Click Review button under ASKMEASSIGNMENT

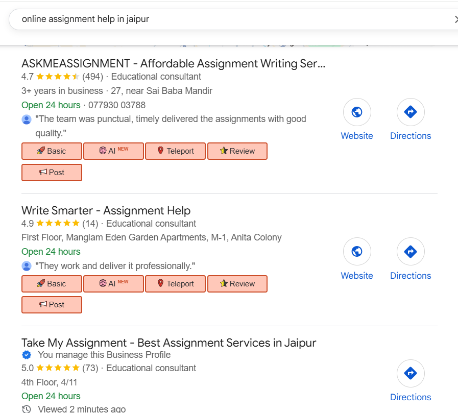(237, 151)
